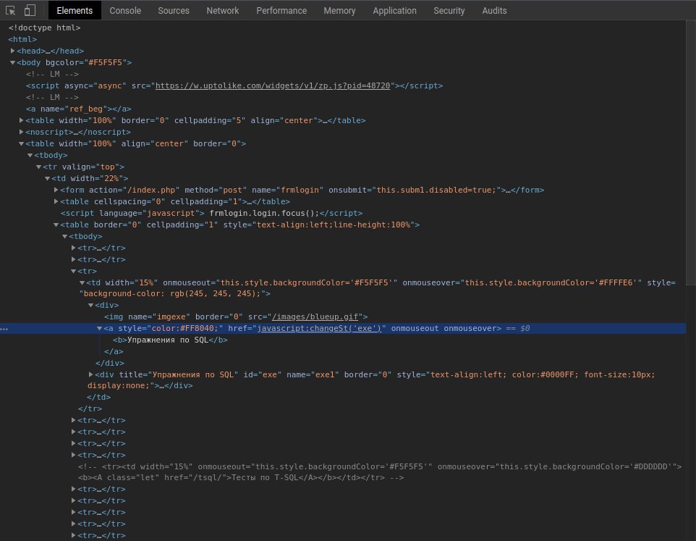
Task: Select the Elements tab
Action: pos(75,11)
